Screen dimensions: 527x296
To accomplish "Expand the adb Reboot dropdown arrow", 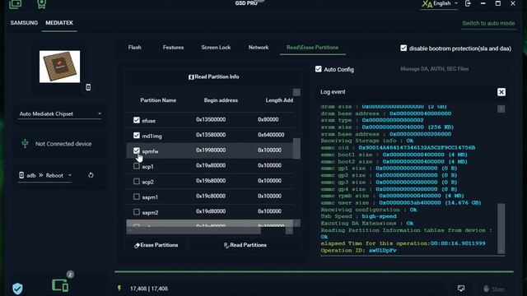I will tap(69, 175).
